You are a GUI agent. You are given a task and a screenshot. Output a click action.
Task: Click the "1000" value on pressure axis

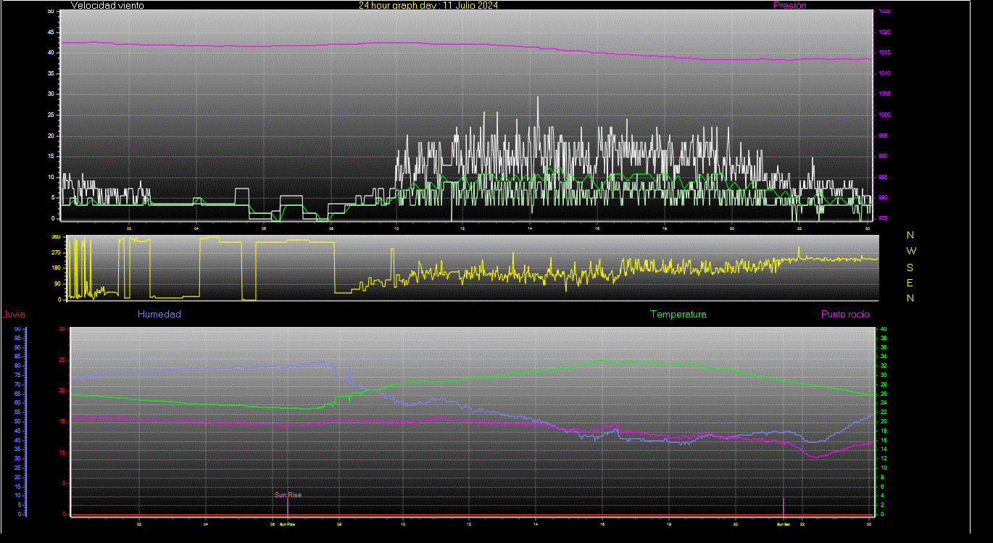[884, 115]
